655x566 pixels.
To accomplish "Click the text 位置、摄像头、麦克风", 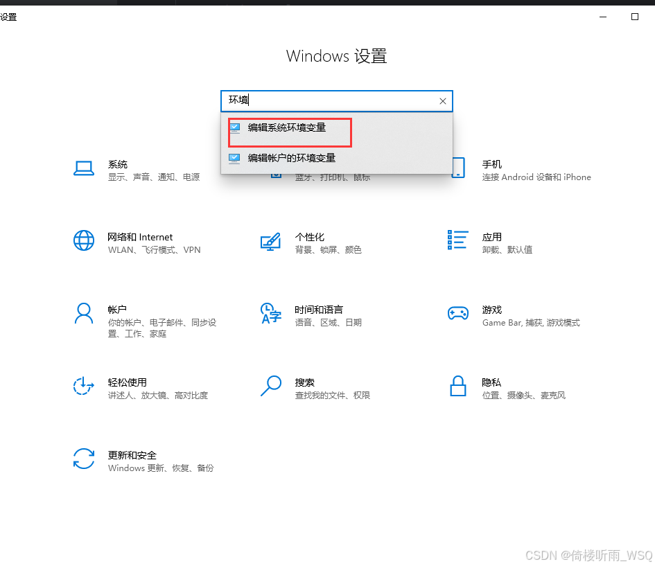I will point(524,395).
